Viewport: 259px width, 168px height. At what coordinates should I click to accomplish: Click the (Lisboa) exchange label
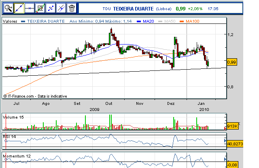(x=163, y=9)
